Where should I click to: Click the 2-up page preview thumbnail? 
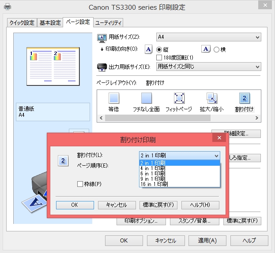click(53, 67)
